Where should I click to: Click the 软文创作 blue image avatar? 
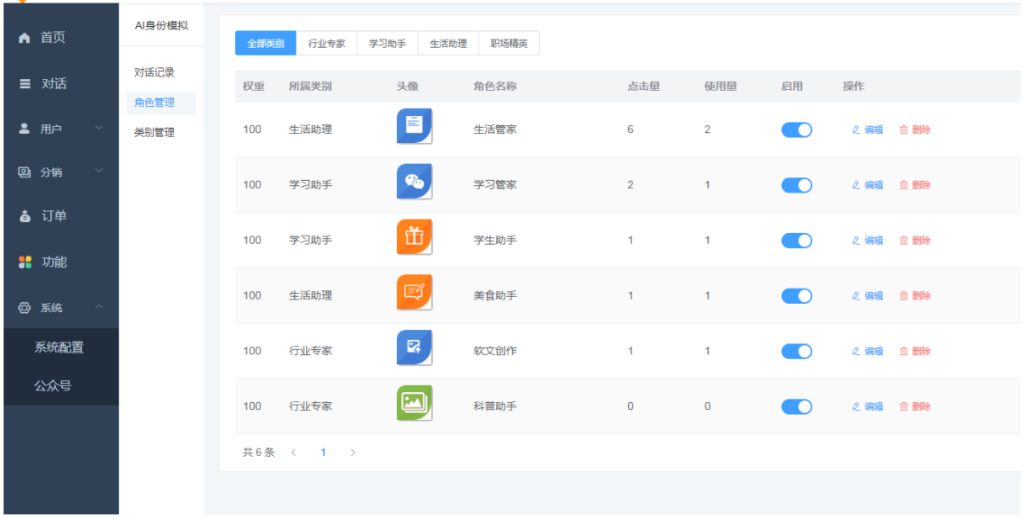(414, 347)
